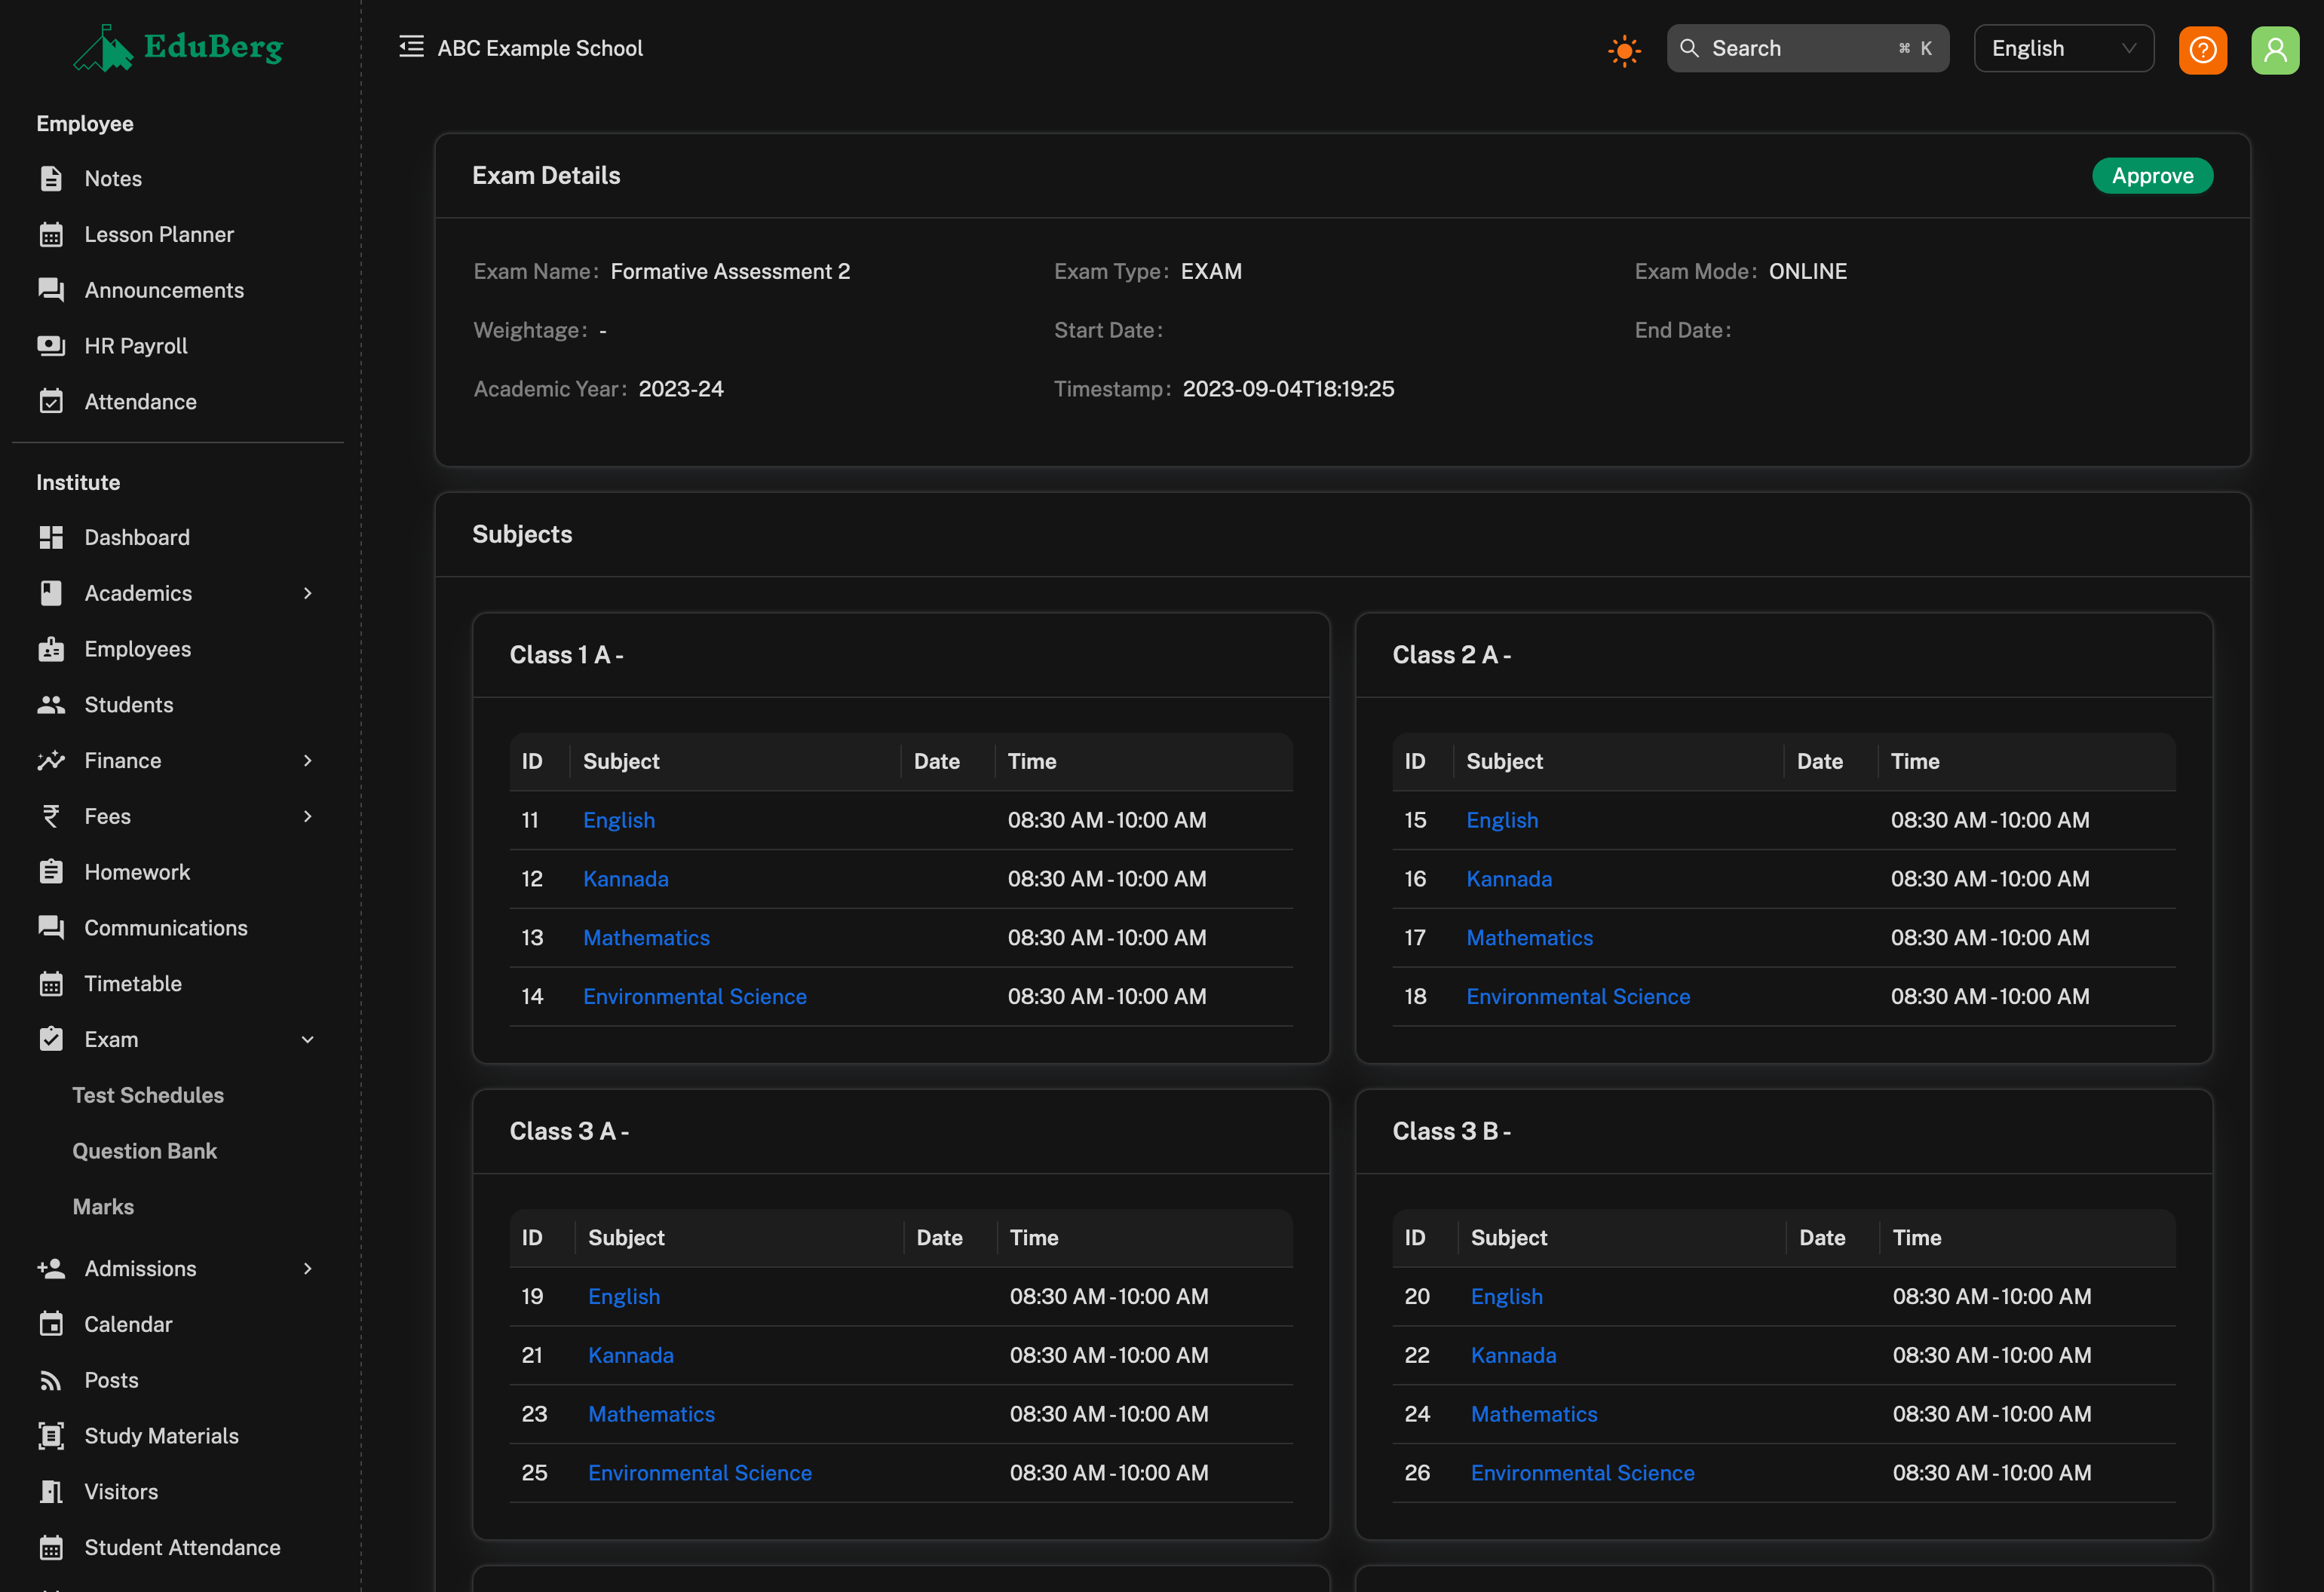
Task: Click the EduBerg logo
Action: pos(178,47)
